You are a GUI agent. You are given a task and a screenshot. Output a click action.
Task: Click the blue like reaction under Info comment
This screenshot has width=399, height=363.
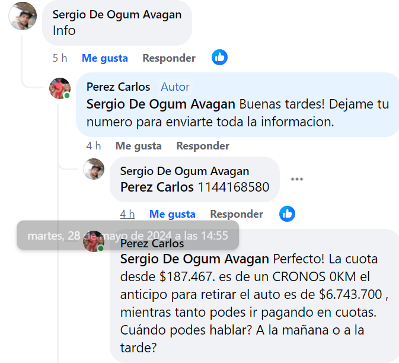click(219, 58)
